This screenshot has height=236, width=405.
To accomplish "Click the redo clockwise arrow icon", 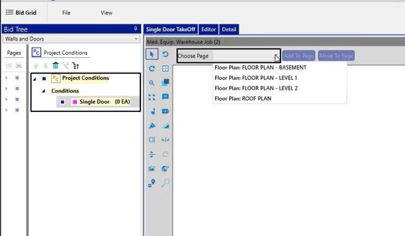I will (152, 69).
